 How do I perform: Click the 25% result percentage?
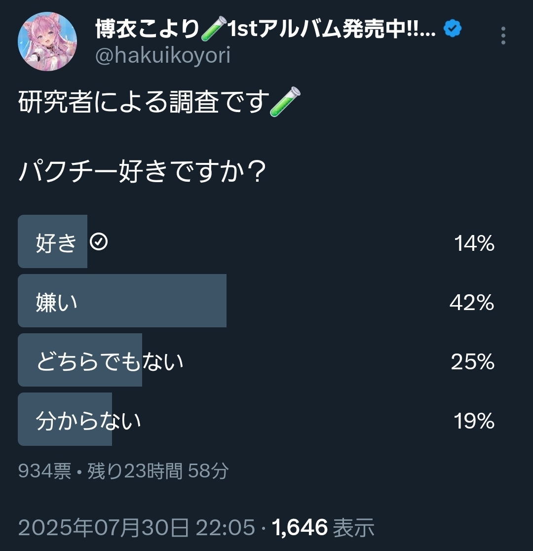(x=473, y=362)
